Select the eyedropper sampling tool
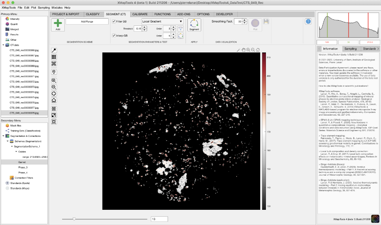The height and width of the screenshot is (225, 381). click(54, 50)
